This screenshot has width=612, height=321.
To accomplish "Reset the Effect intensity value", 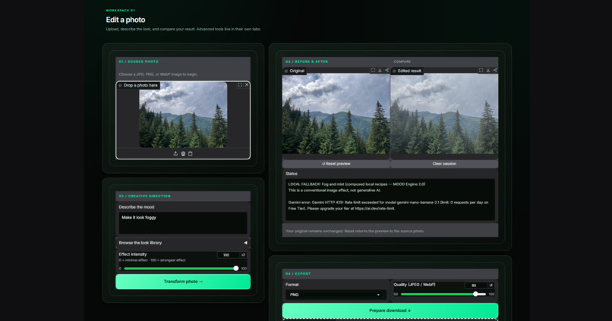I will (243, 255).
